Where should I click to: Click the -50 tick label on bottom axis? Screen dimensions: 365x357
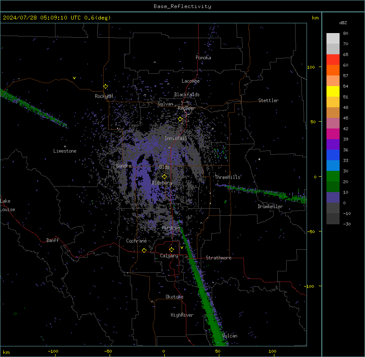pos(108,351)
